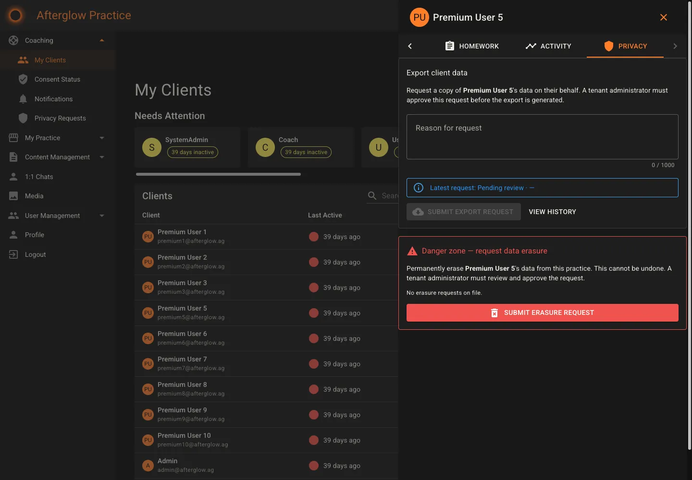Click the Clients search field

coord(383,195)
